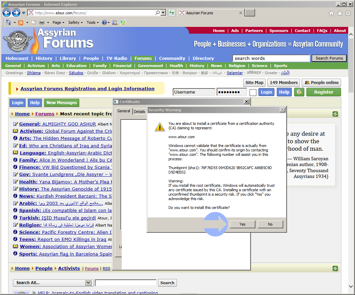Click the last command bar icon

(123, 22)
